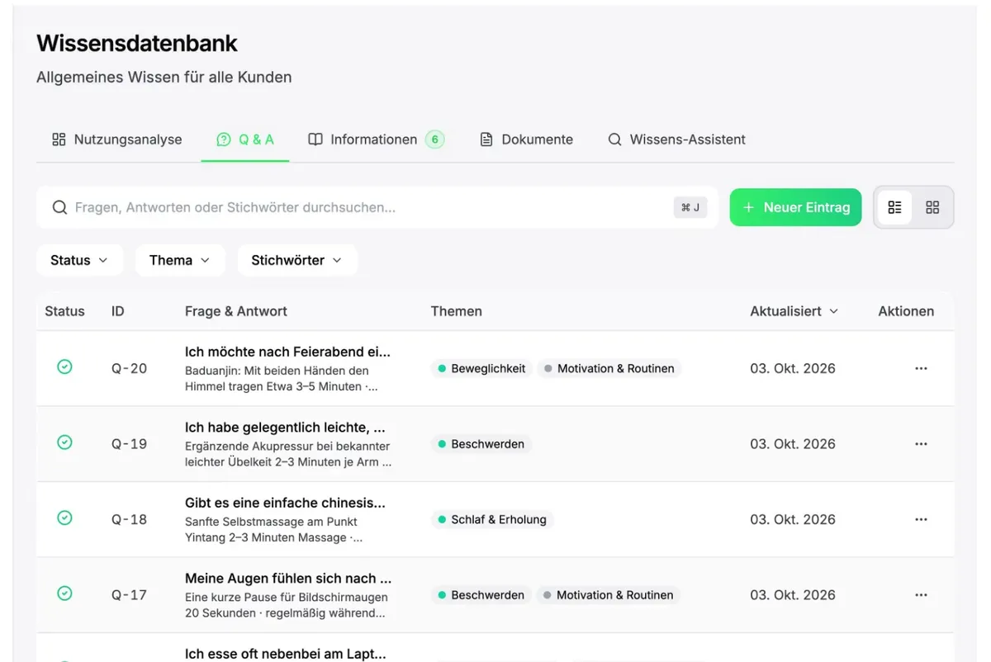Click the Beschwerden tag on Q-19
The width and height of the screenshot is (991, 662).
tap(481, 444)
